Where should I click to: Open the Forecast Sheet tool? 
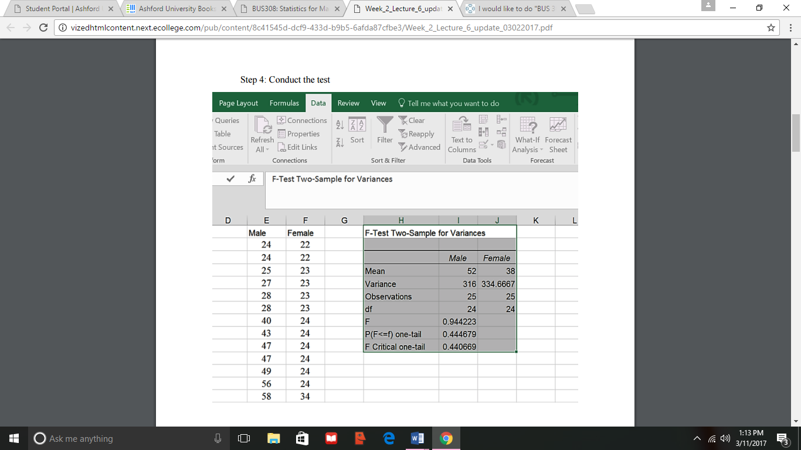[x=558, y=136]
